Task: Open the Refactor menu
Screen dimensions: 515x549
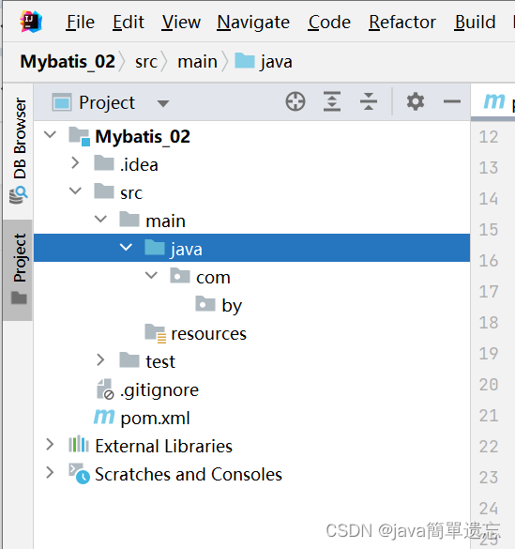Action: [x=402, y=23]
